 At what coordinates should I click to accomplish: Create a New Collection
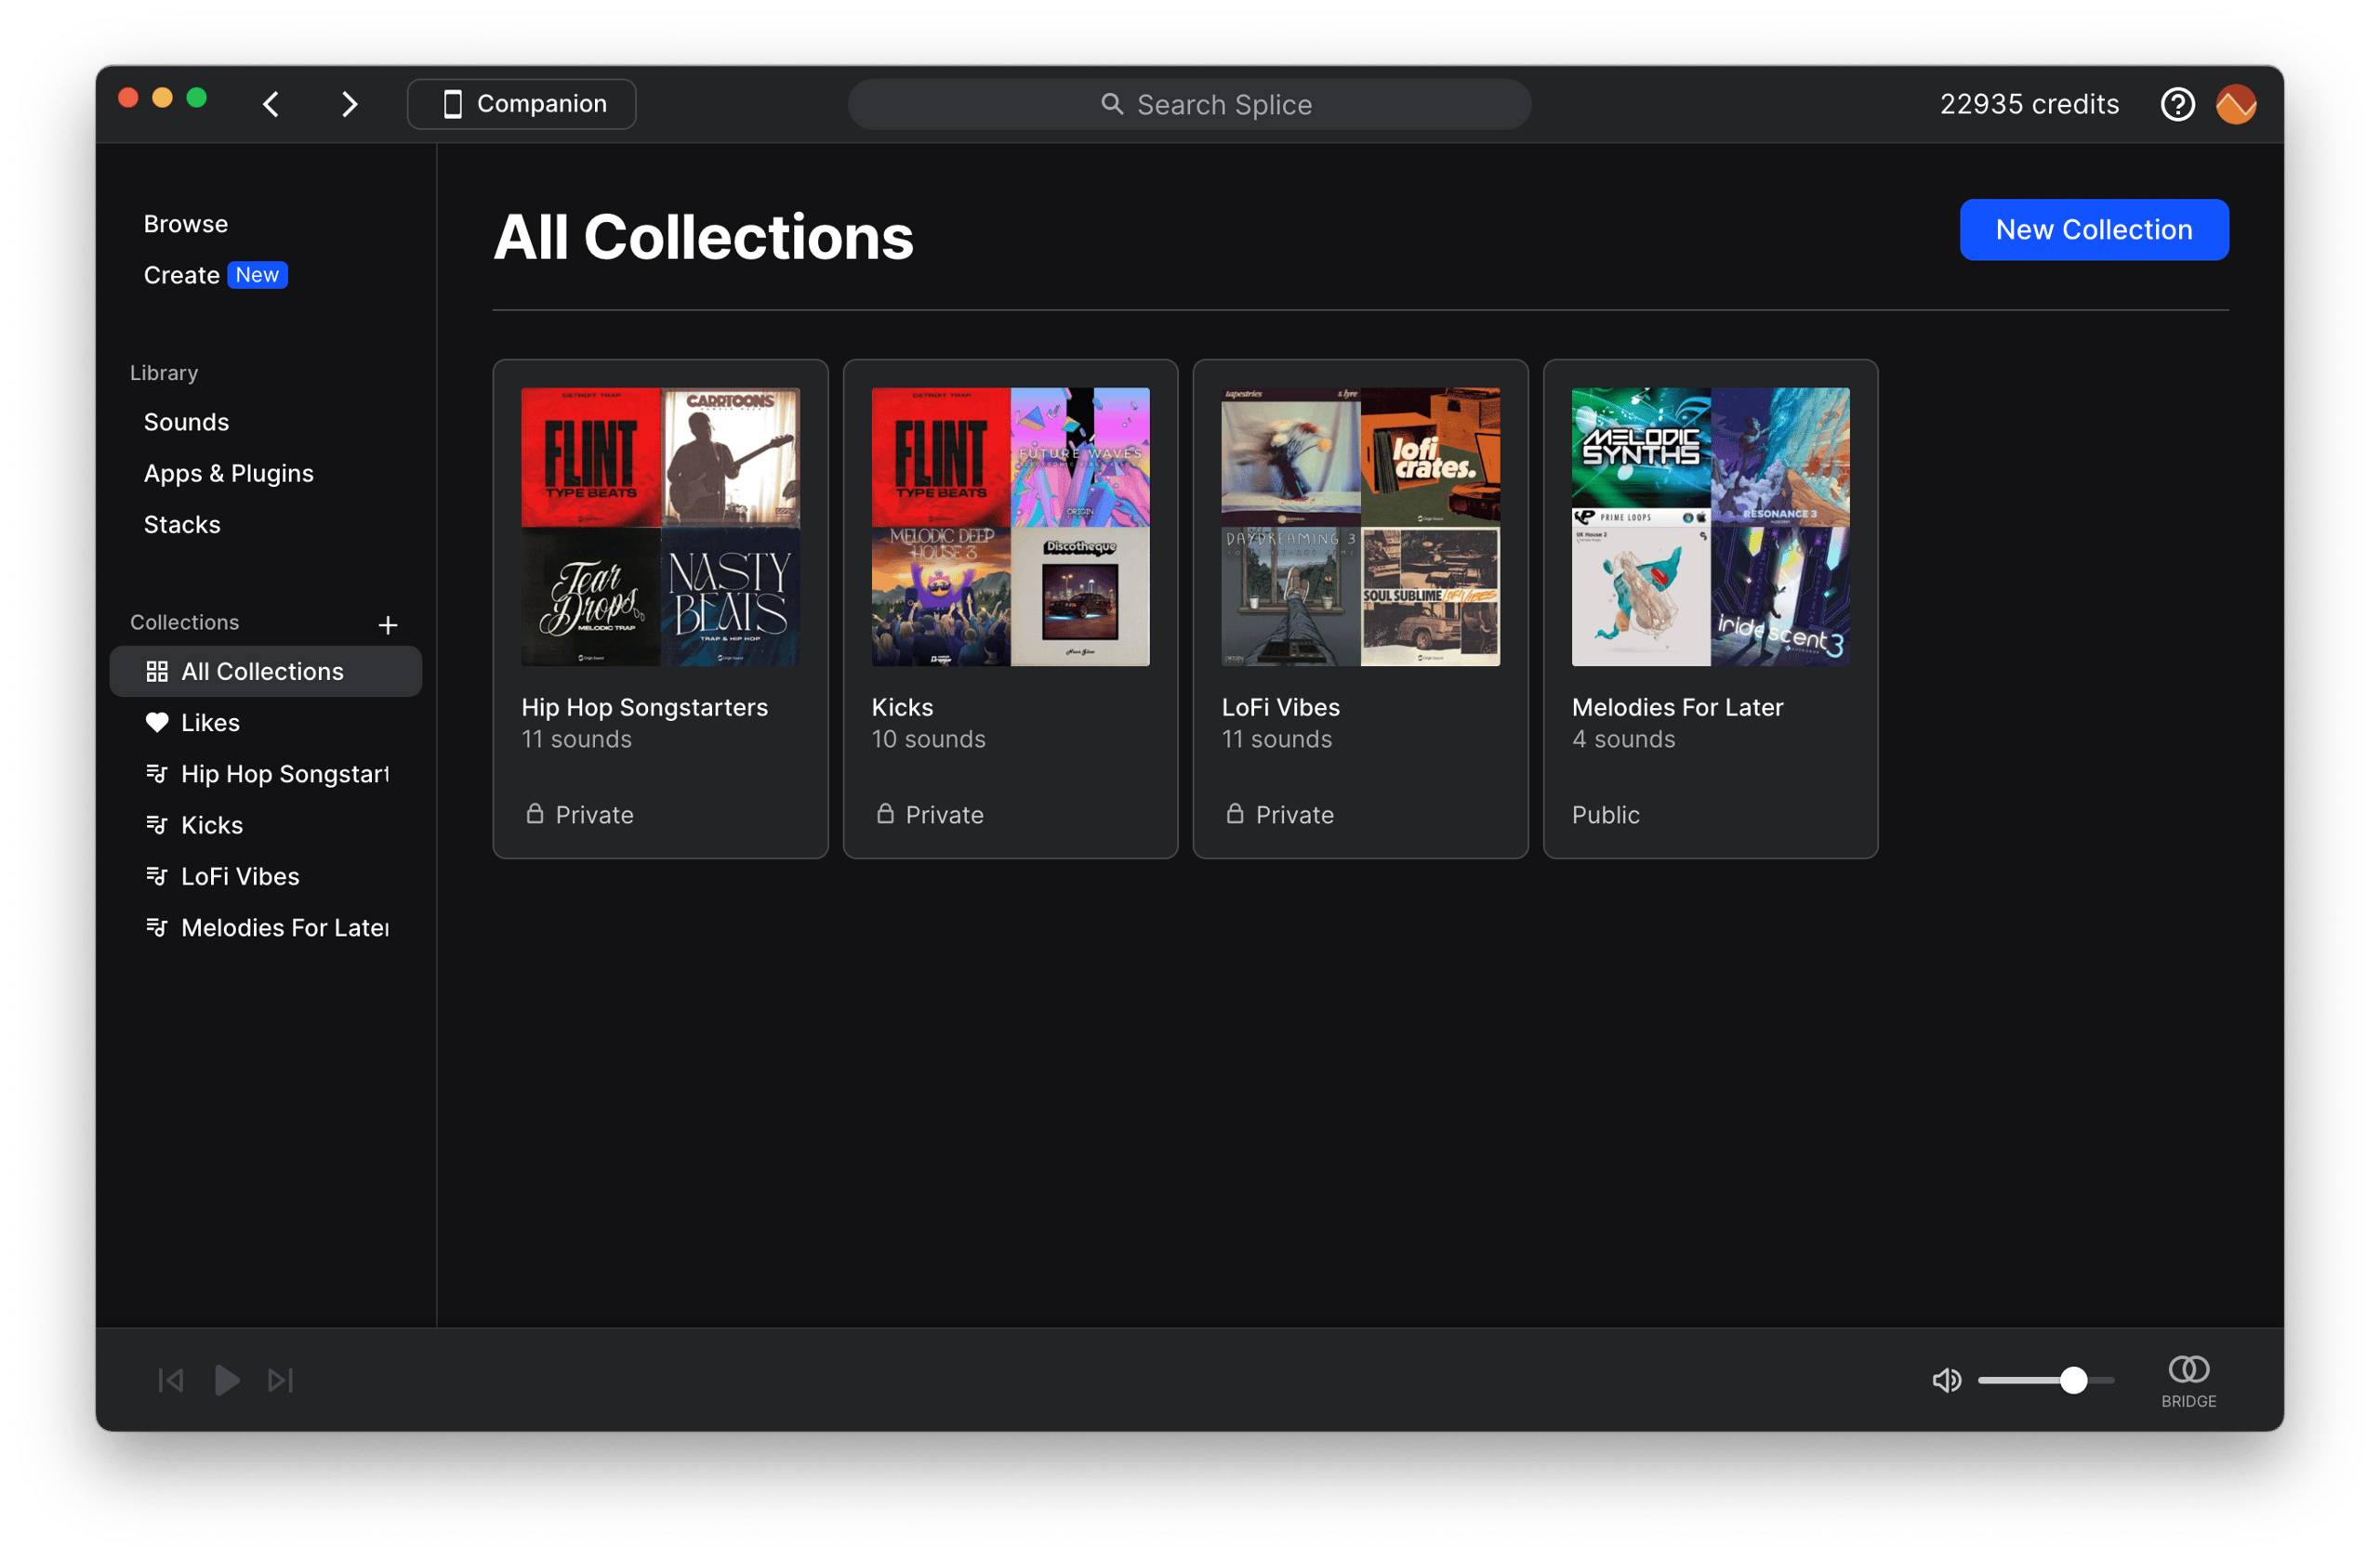coord(2093,229)
